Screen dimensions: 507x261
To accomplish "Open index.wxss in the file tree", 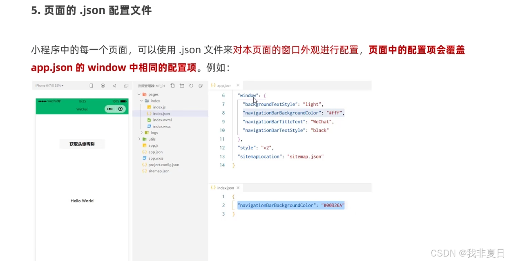I will point(162,127).
